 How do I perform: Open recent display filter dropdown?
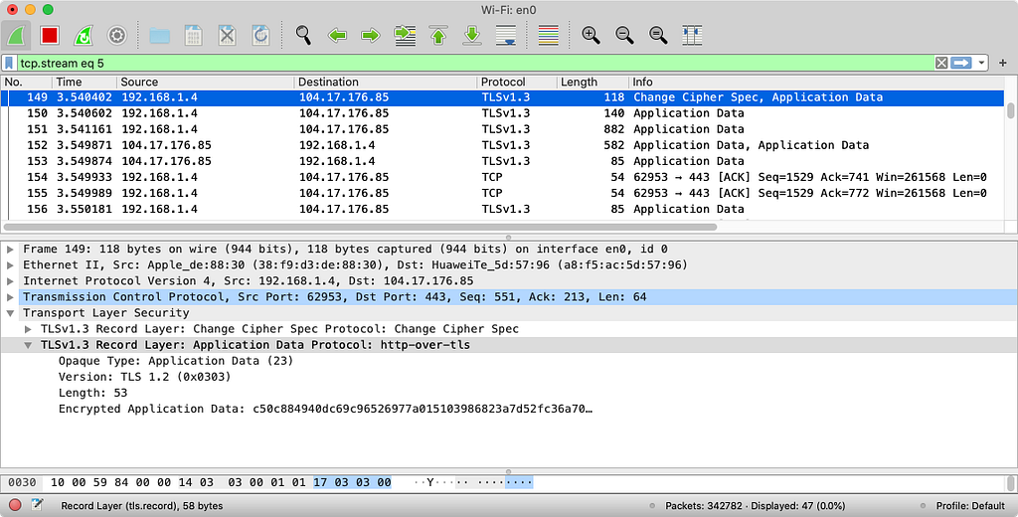point(981,63)
